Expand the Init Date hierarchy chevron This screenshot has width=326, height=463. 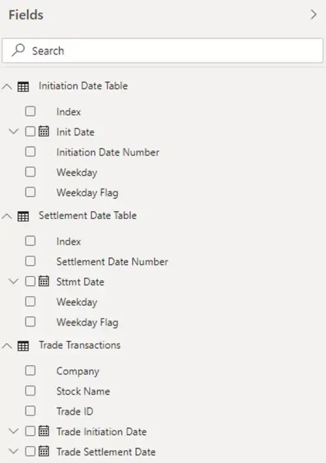[x=14, y=131]
